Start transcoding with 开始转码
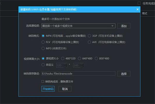The height and width of the screenshot is (104, 155). (48, 89)
